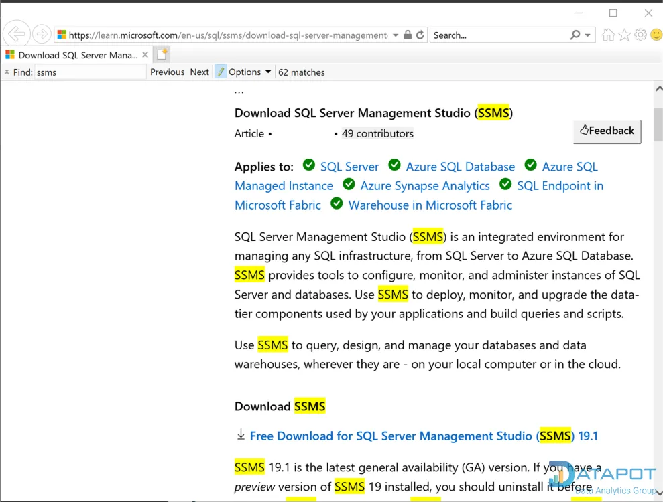Maximize the browser window
Viewport: 663px width, 502px height.
click(613, 13)
